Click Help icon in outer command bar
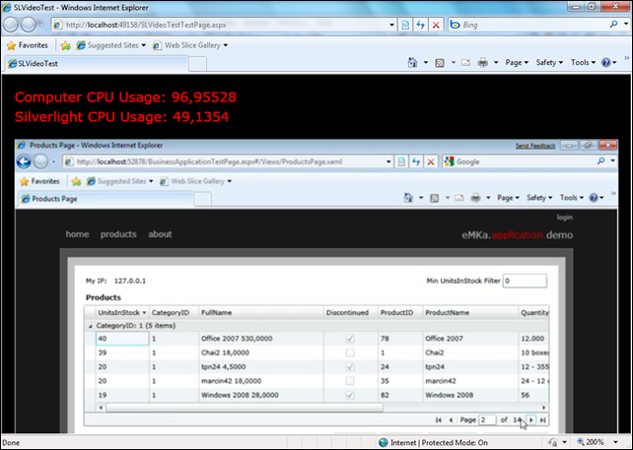Image resolution: width=633 pixels, height=450 pixels. pyautogui.click(x=606, y=62)
